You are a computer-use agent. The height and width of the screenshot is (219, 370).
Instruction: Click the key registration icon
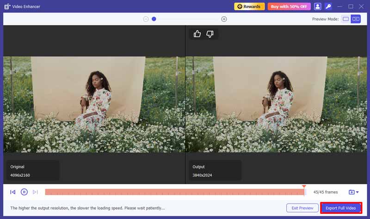coord(328,6)
